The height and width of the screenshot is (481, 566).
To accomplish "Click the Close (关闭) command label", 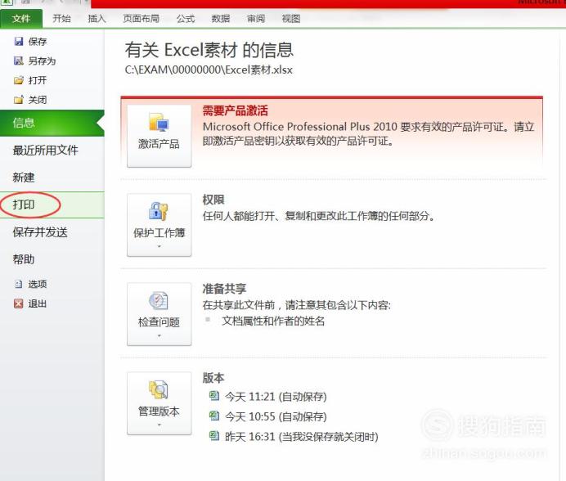I will pyautogui.click(x=38, y=100).
